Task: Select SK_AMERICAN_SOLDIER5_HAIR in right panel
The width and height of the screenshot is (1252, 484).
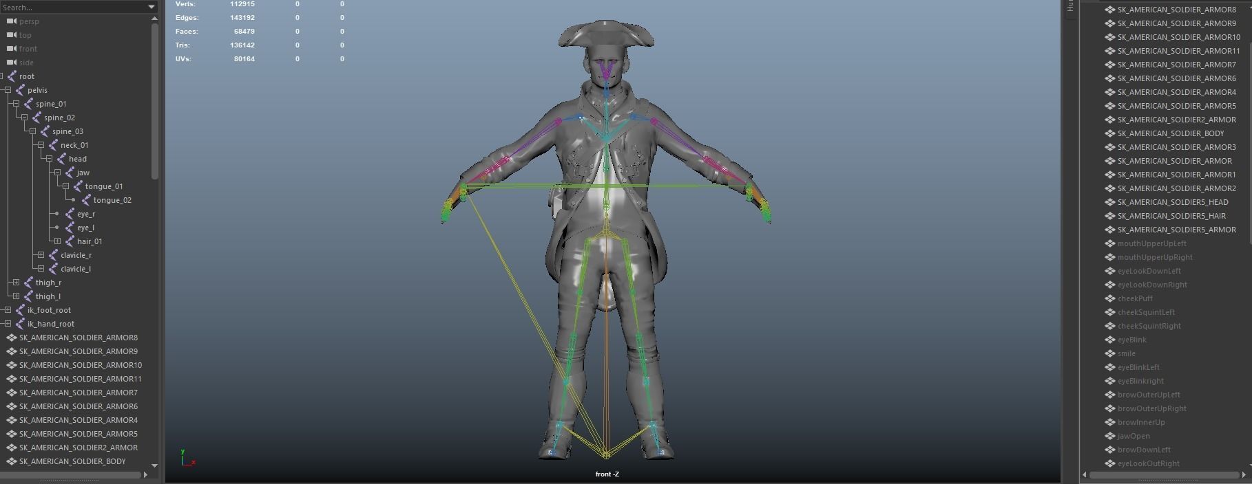Action: coord(1171,216)
